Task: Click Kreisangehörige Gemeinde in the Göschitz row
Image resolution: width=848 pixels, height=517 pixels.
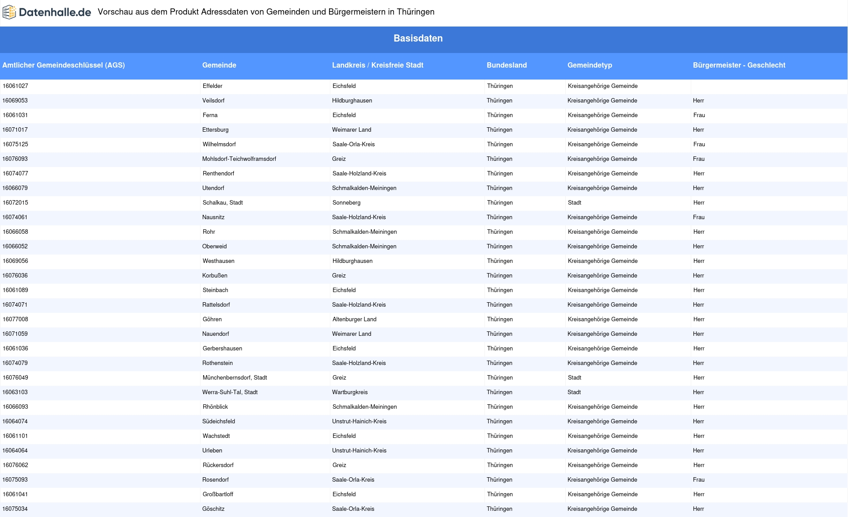Action: tap(602, 509)
